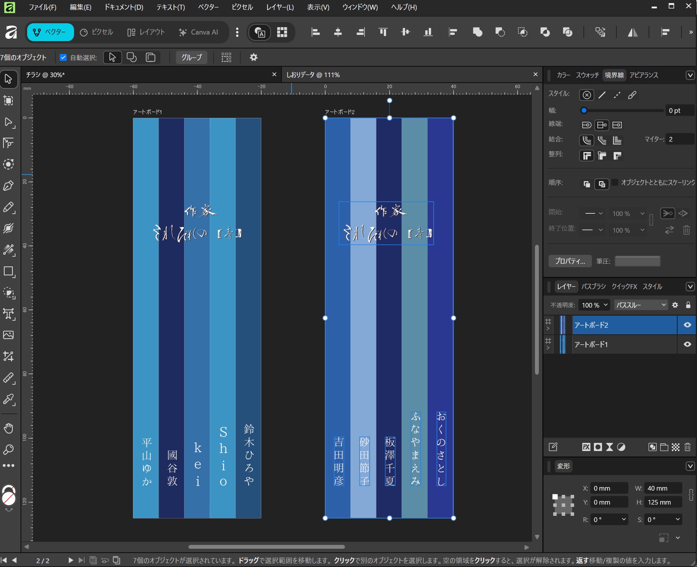Open the レイヤー(L) menu
This screenshot has width=697, height=567.
pyautogui.click(x=279, y=7)
